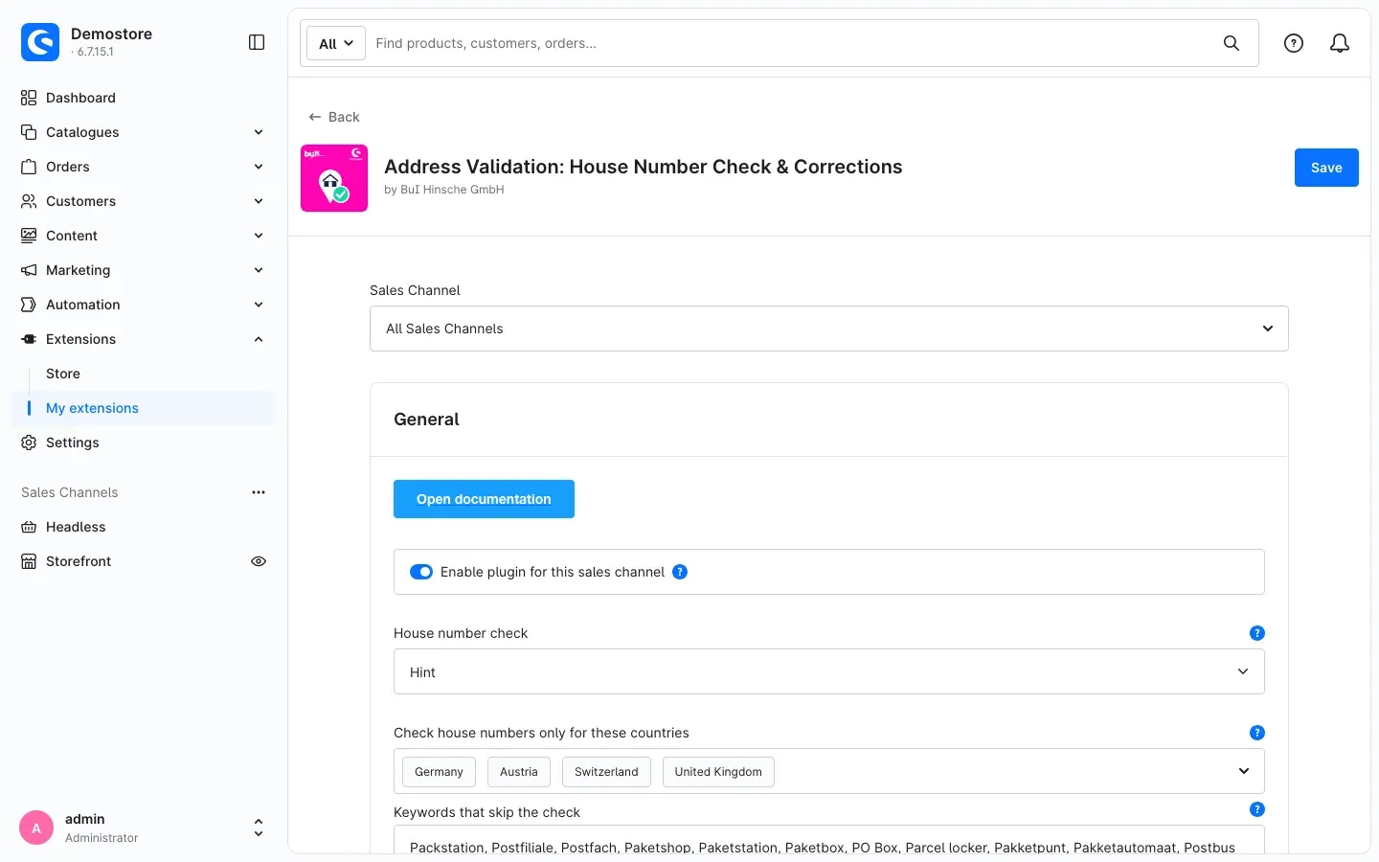The height and width of the screenshot is (862, 1379).
Task: Click the address validation plugin thumbnail
Action: [x=334, y=178]
